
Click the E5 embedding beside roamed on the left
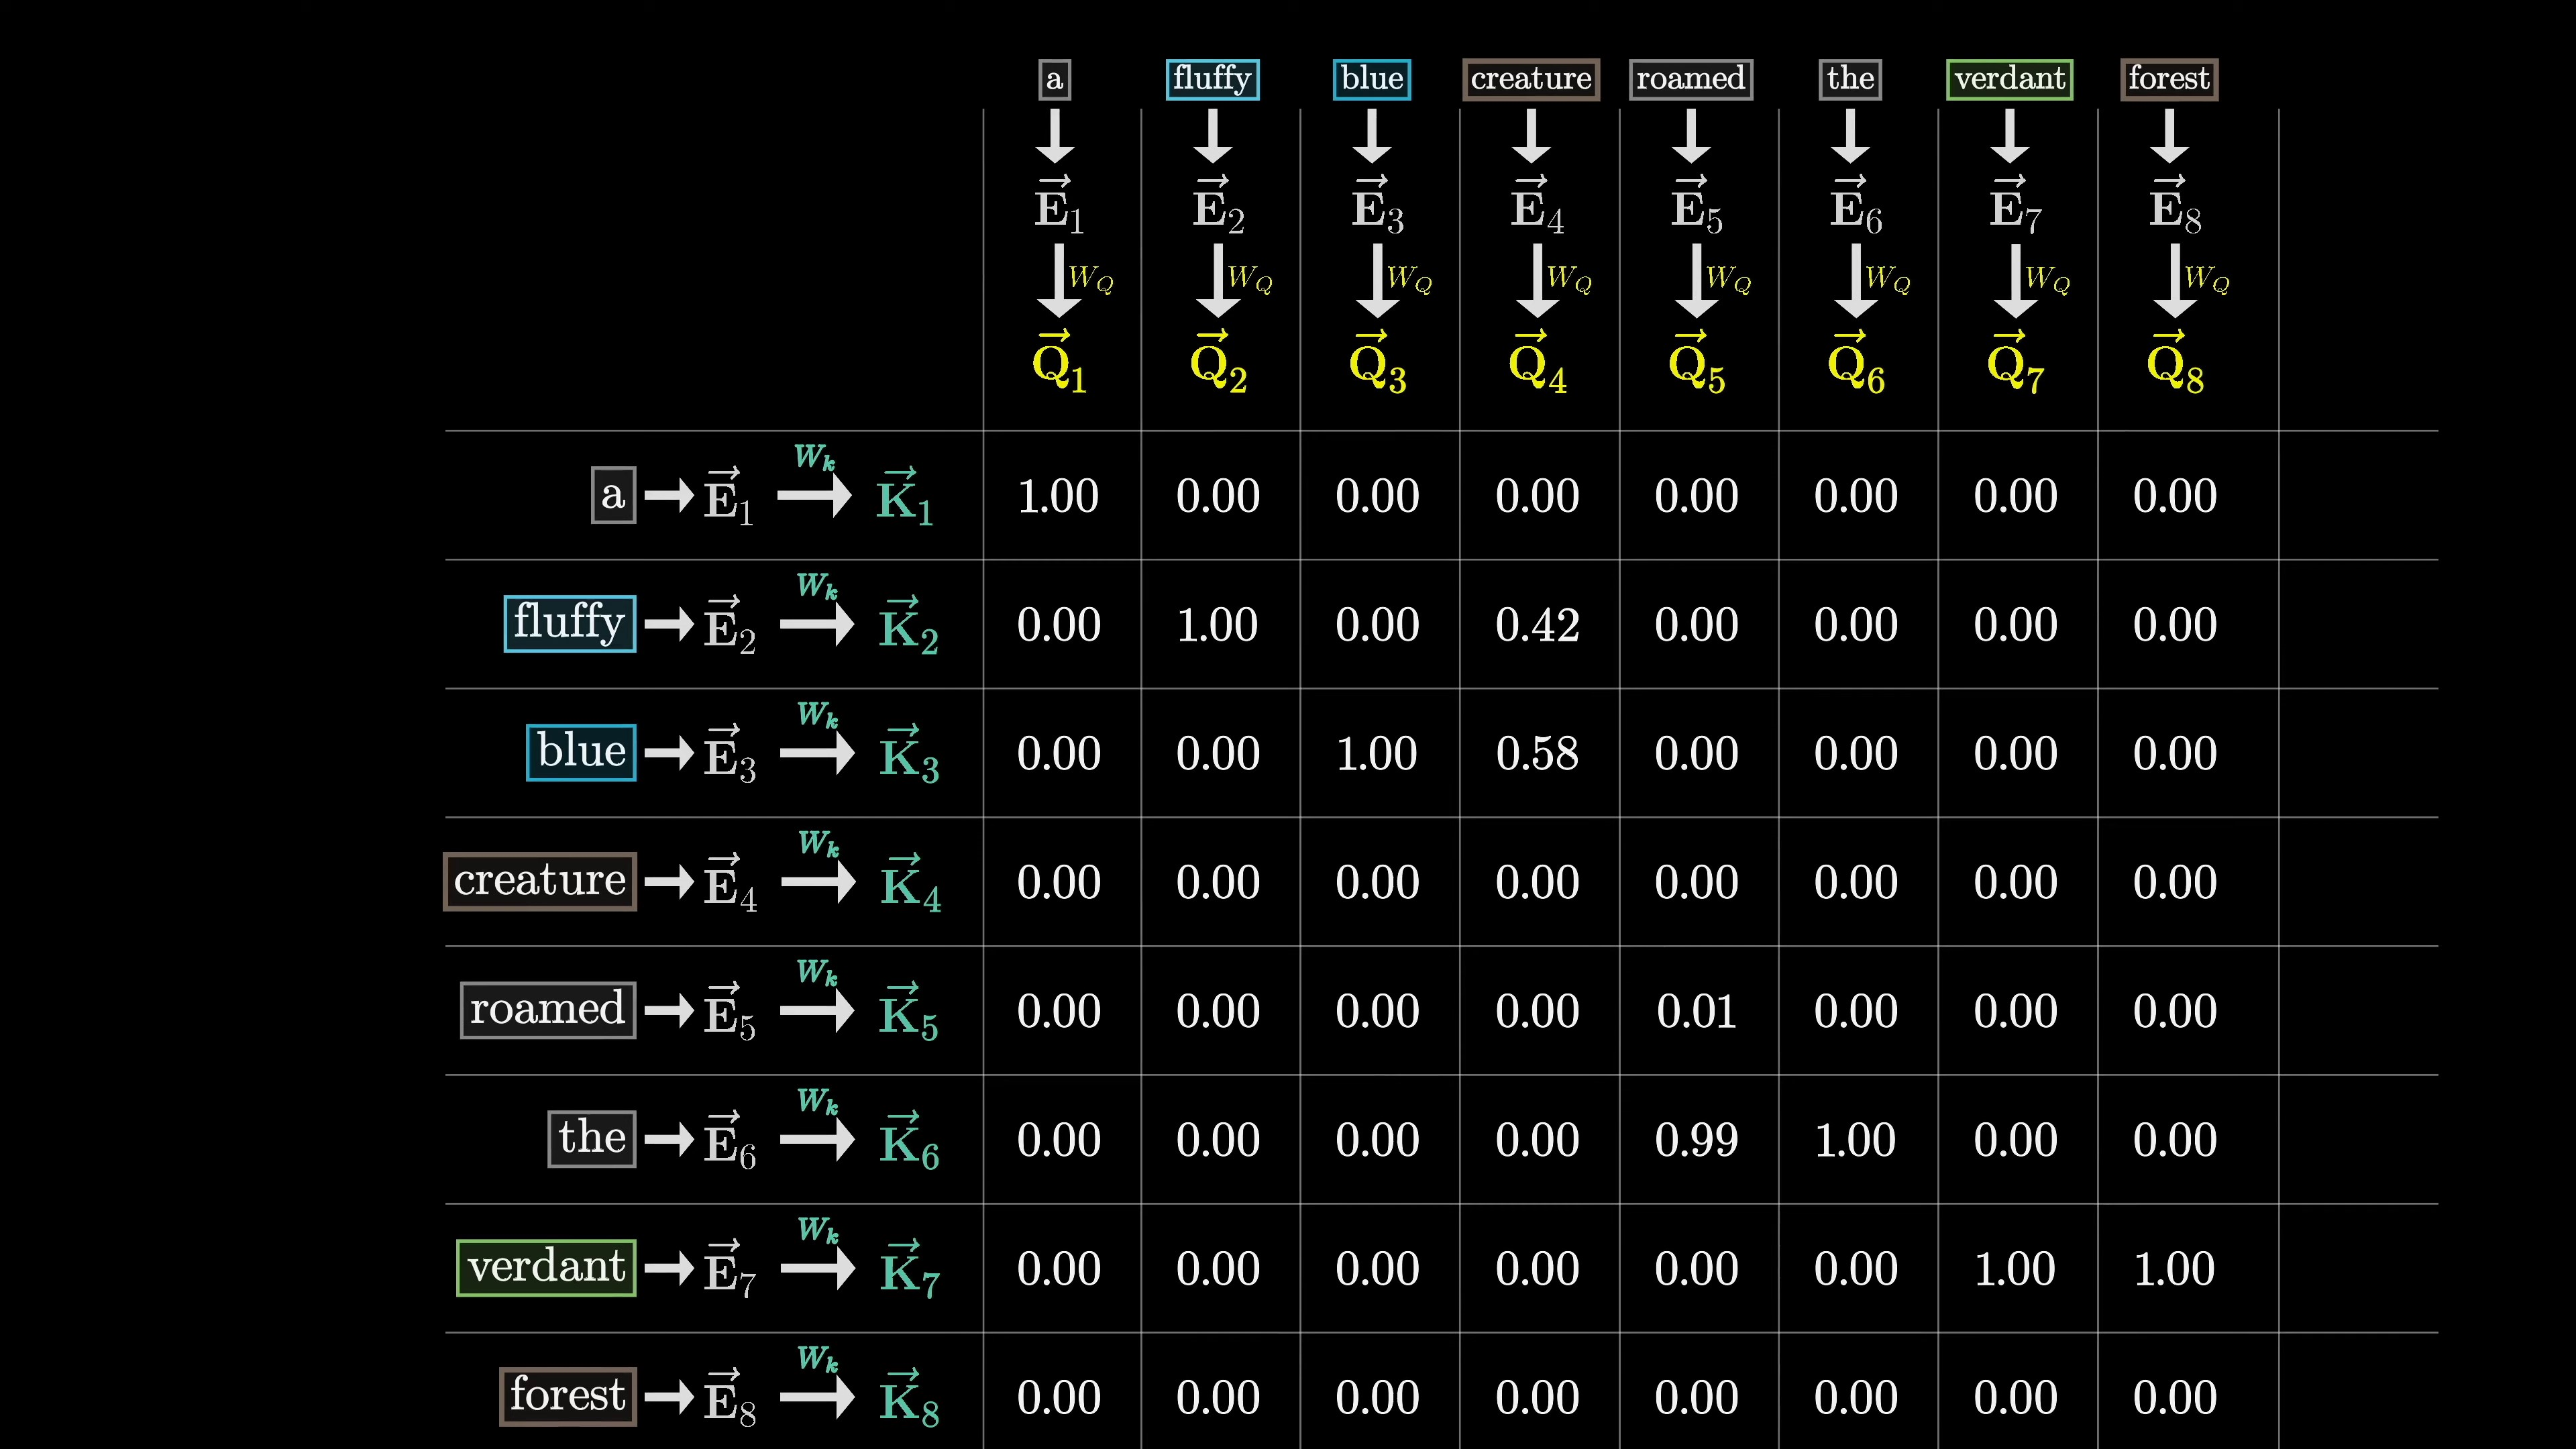(x=729, y=1012)
